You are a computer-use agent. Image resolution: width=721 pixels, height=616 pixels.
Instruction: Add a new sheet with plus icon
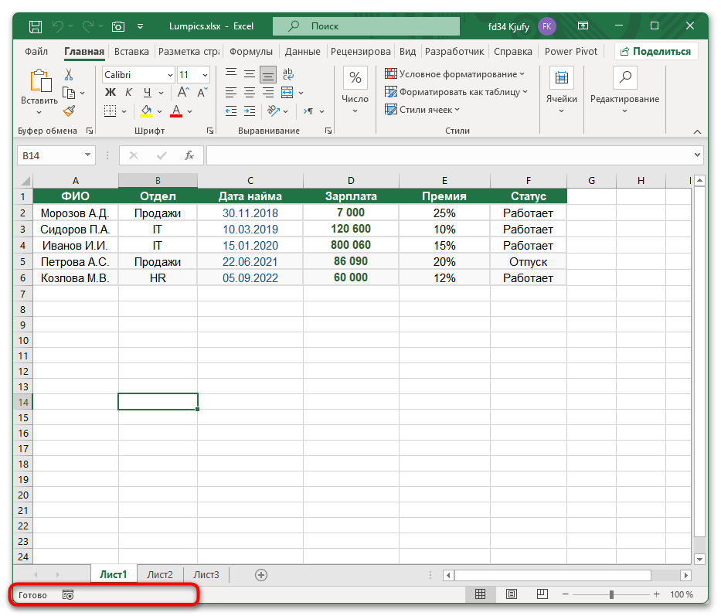261,574
